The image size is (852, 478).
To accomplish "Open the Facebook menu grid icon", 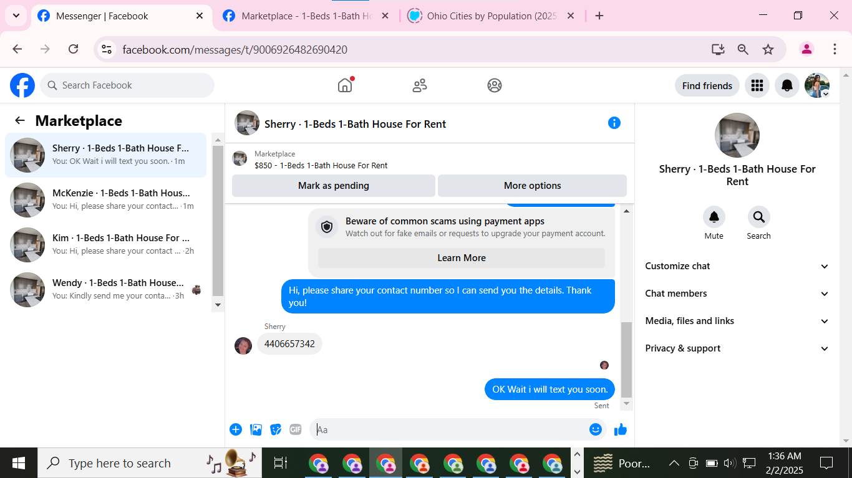I will coord(757,85).
